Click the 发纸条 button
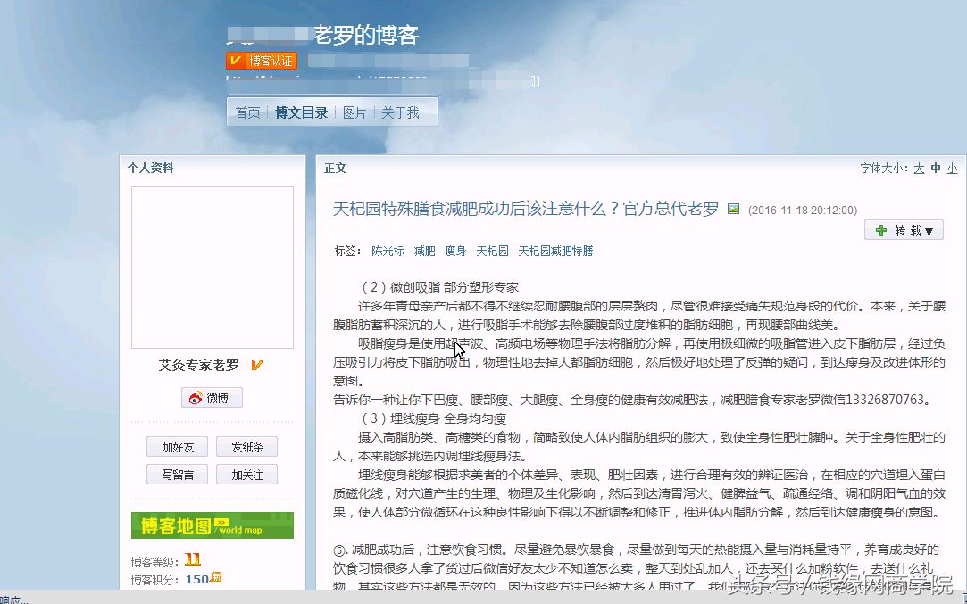 click(247, 447)
